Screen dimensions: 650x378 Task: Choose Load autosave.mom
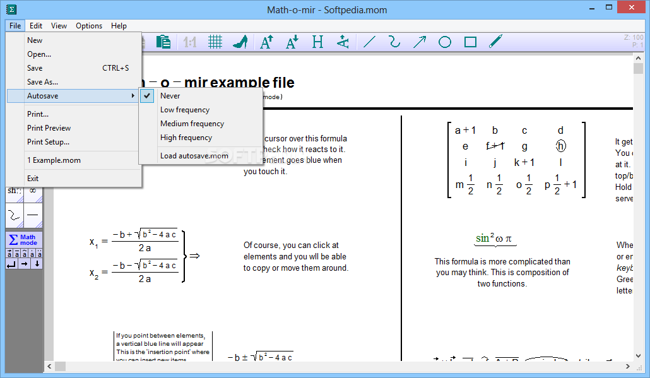coord(201,156)
